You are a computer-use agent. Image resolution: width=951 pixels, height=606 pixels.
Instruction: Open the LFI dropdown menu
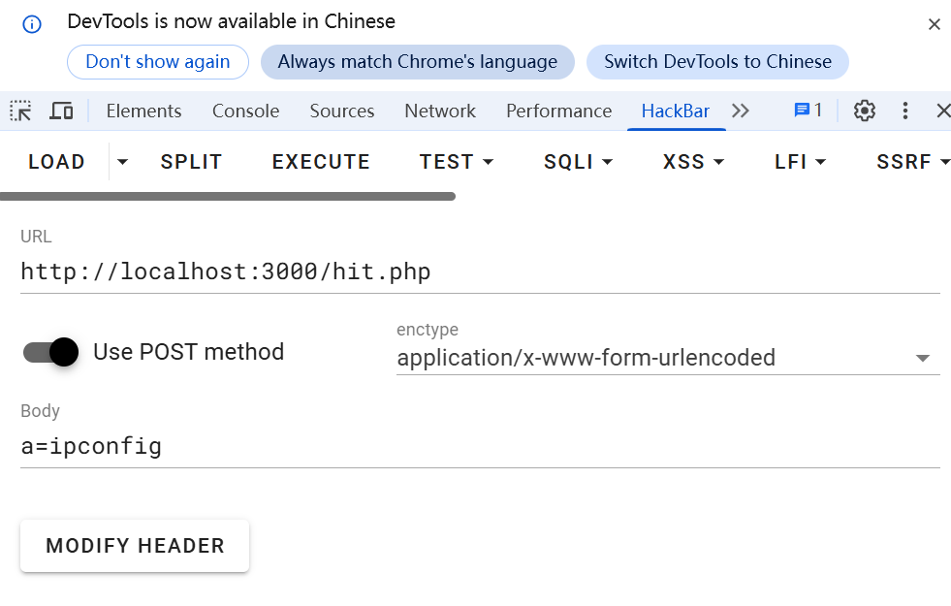click(x=800, y=162)
